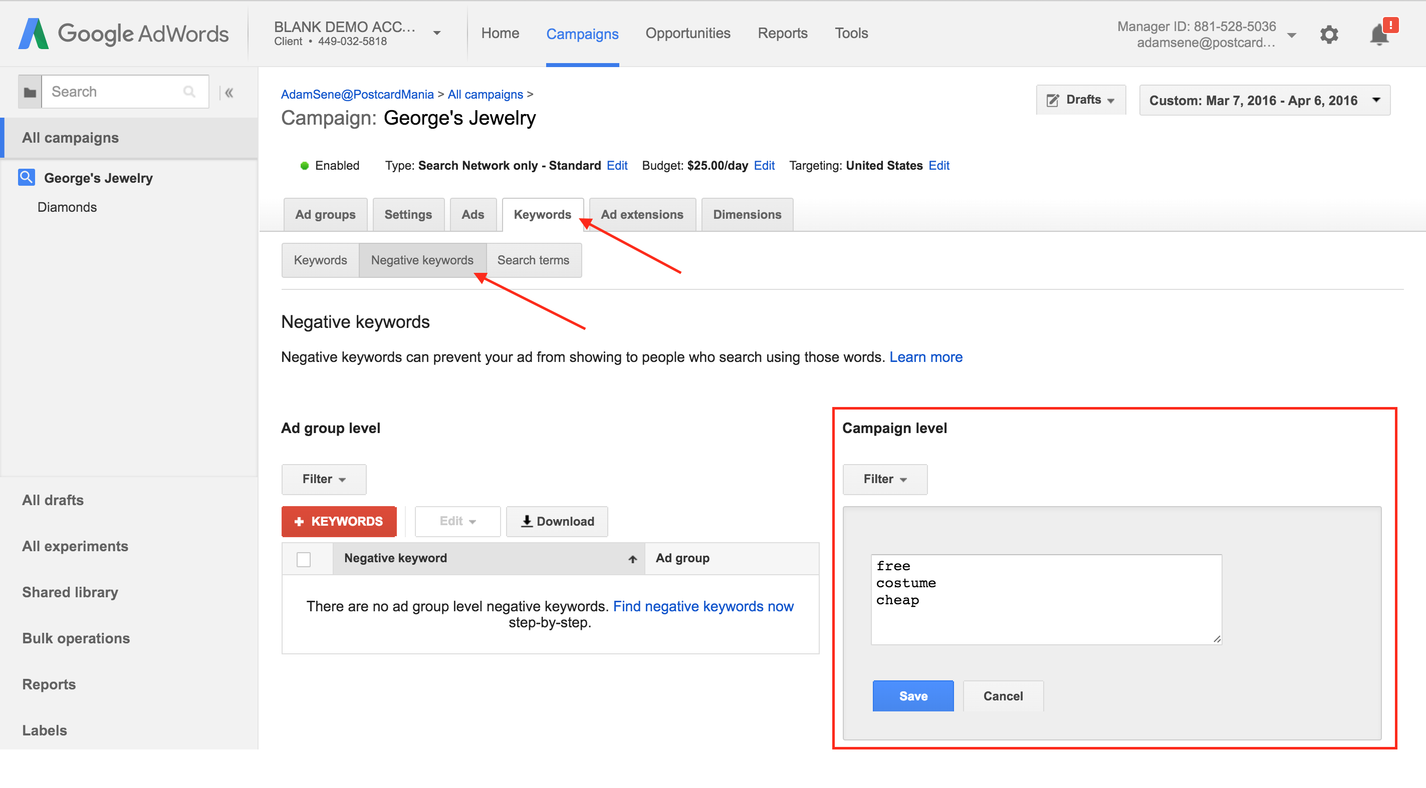
Task: Switch to the Ad groups tab
Action: 325,215
